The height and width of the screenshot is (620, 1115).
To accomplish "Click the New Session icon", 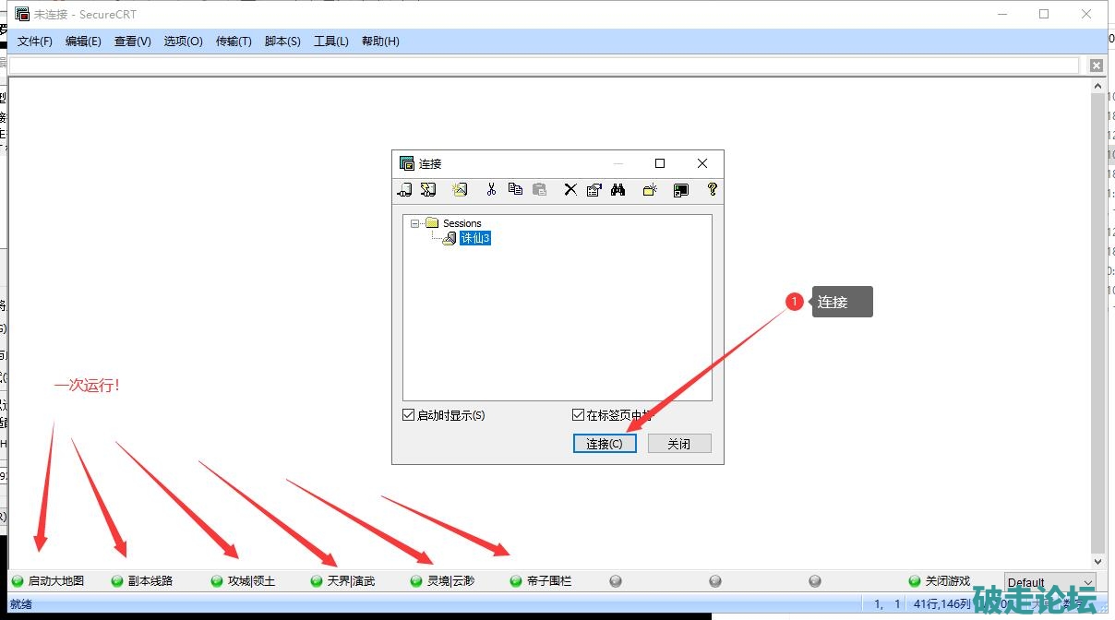I will click(460, 190).
